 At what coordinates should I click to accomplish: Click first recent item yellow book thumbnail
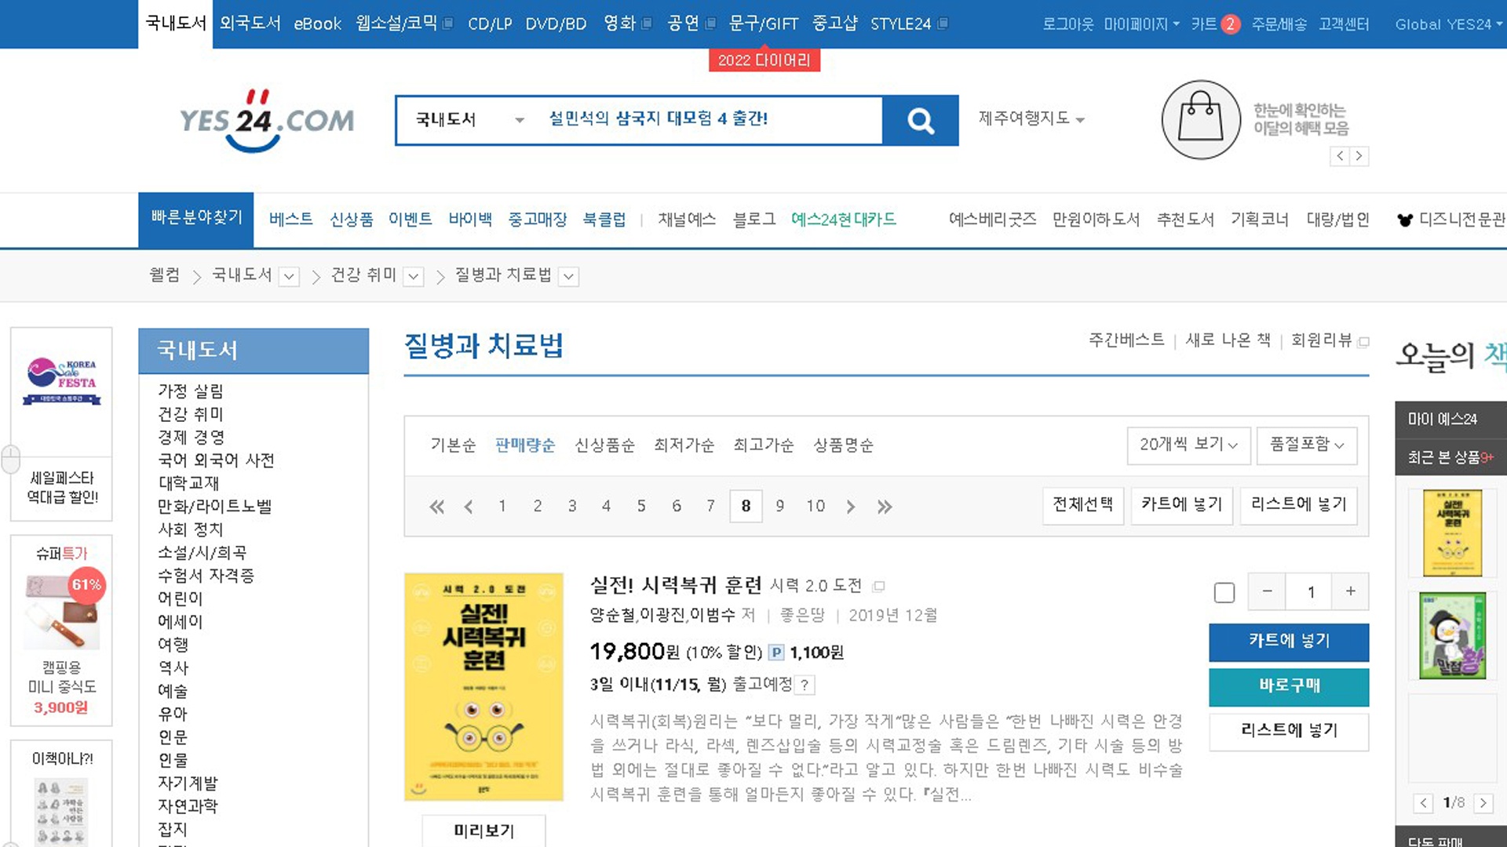tap(1452, 533)
